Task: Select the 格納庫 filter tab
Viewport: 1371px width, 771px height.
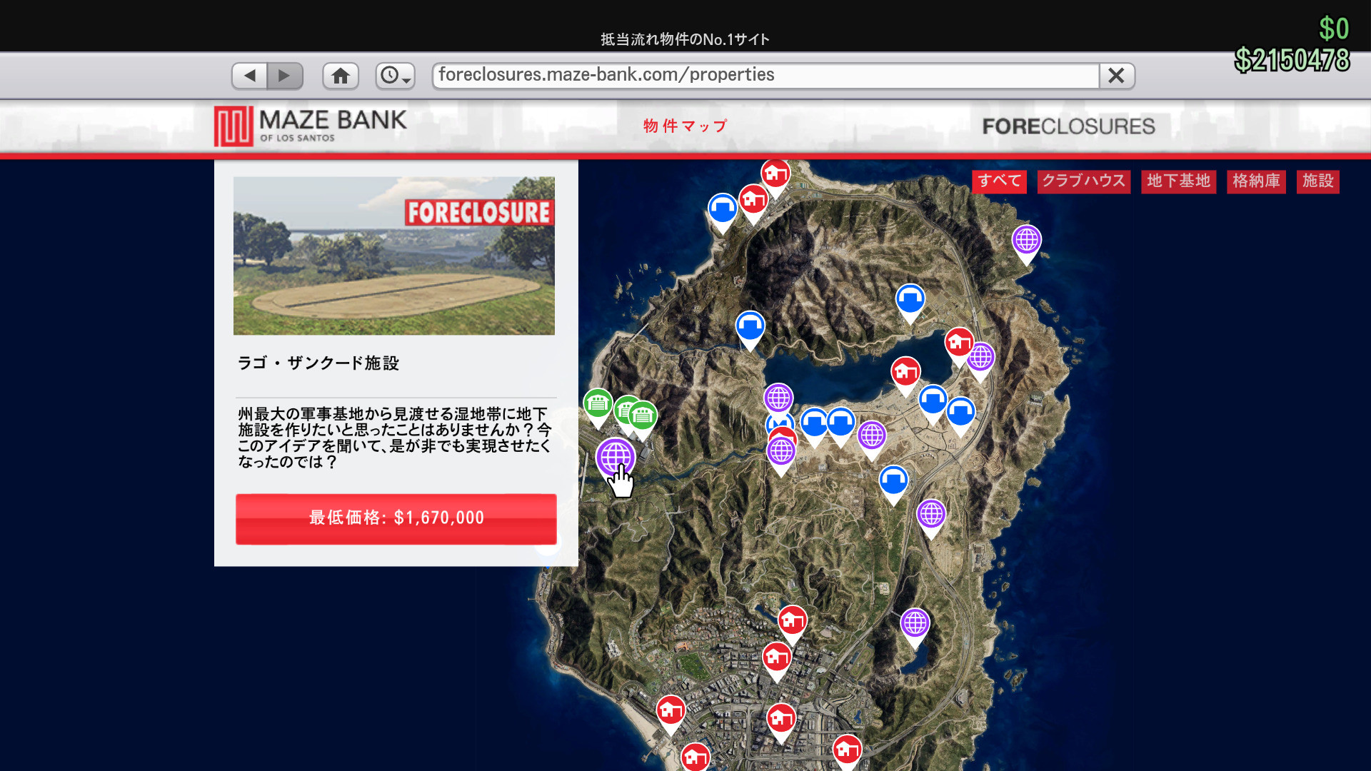Action: [1256, 181]
